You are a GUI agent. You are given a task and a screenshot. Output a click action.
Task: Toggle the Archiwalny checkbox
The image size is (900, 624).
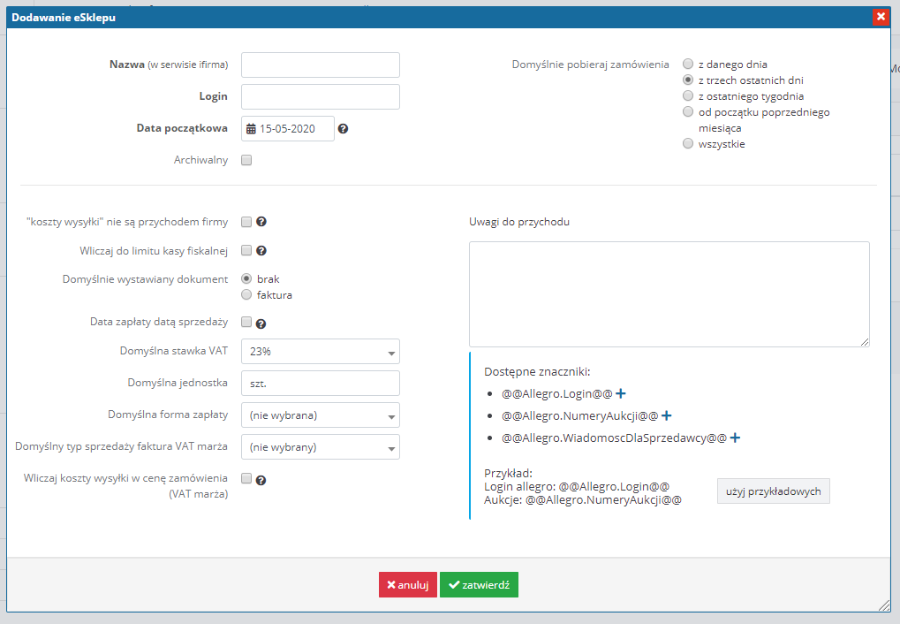[246, 160]
